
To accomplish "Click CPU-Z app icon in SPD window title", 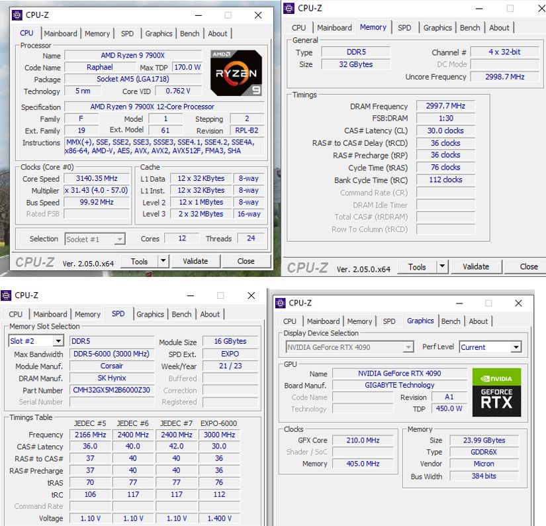I will [x=6, y=295].
